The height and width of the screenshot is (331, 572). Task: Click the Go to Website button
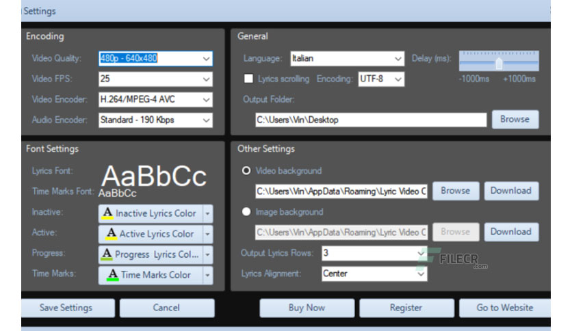pyautogui.click(x=505, y=308)
